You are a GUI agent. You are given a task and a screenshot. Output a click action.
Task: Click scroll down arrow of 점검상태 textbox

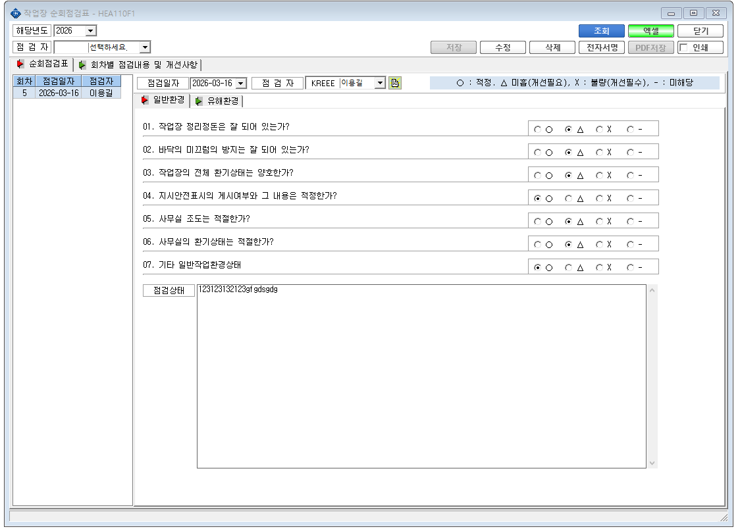click(652, 463)
